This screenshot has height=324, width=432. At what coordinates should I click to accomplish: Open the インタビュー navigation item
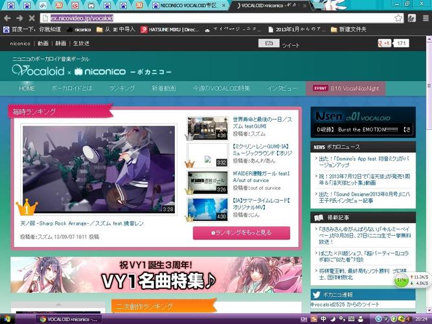click(282, 88)
